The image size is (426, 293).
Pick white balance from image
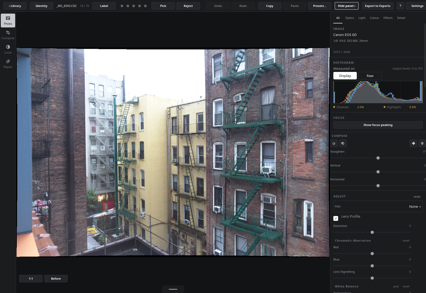(x=396, y=286)
